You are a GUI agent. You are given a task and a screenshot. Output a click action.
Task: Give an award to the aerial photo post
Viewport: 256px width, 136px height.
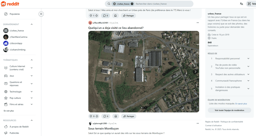[115, 116]
